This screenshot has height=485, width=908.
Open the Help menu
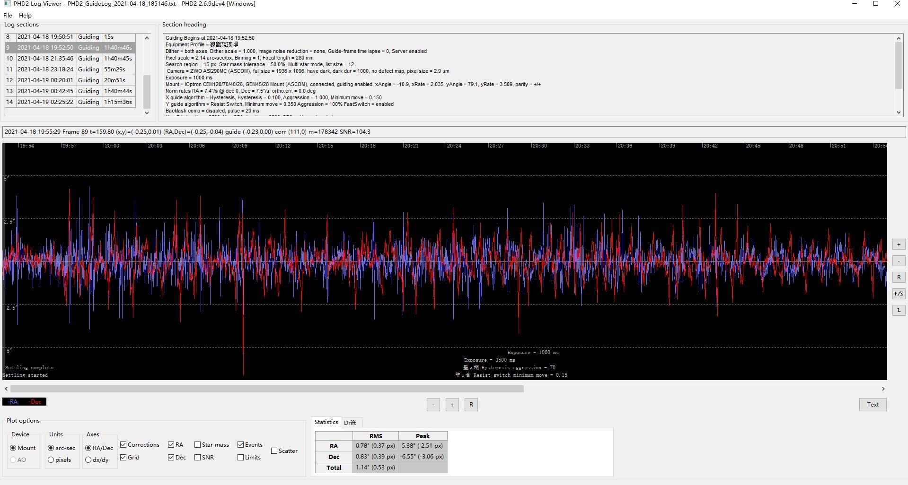pos(25,16)
